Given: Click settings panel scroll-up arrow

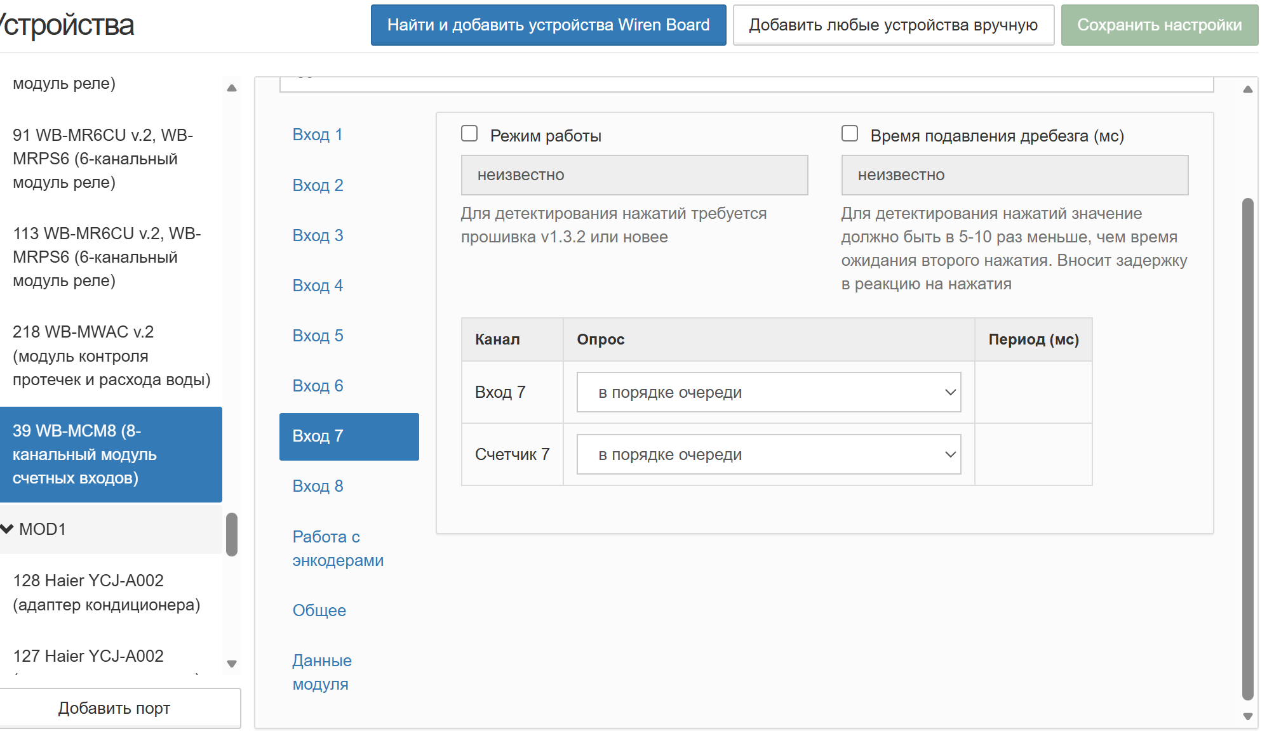Looking at the screenshot, I should (1247, 89).
